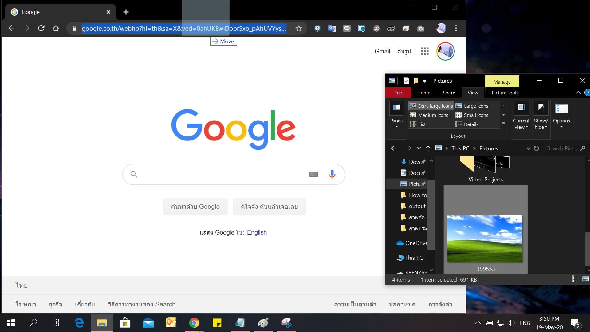Image resolution: width=590 pixels, height=332 pixels.
Task: Switch to details view in status bar
Action: pyautogui.click(x=575, y=279)
